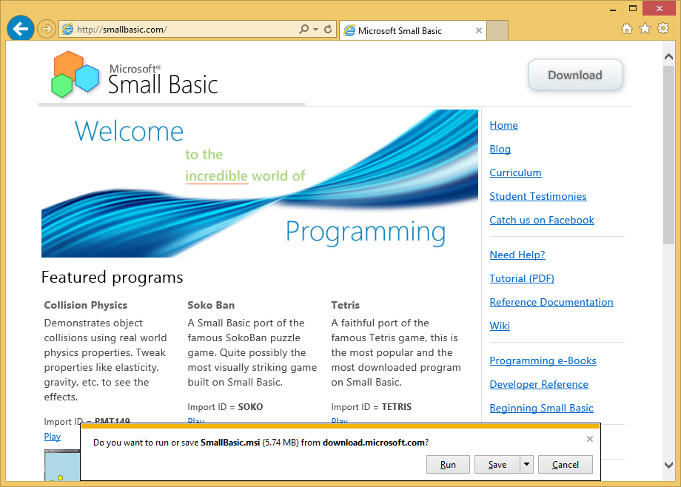Go back with the browser Back arrow

21,29
